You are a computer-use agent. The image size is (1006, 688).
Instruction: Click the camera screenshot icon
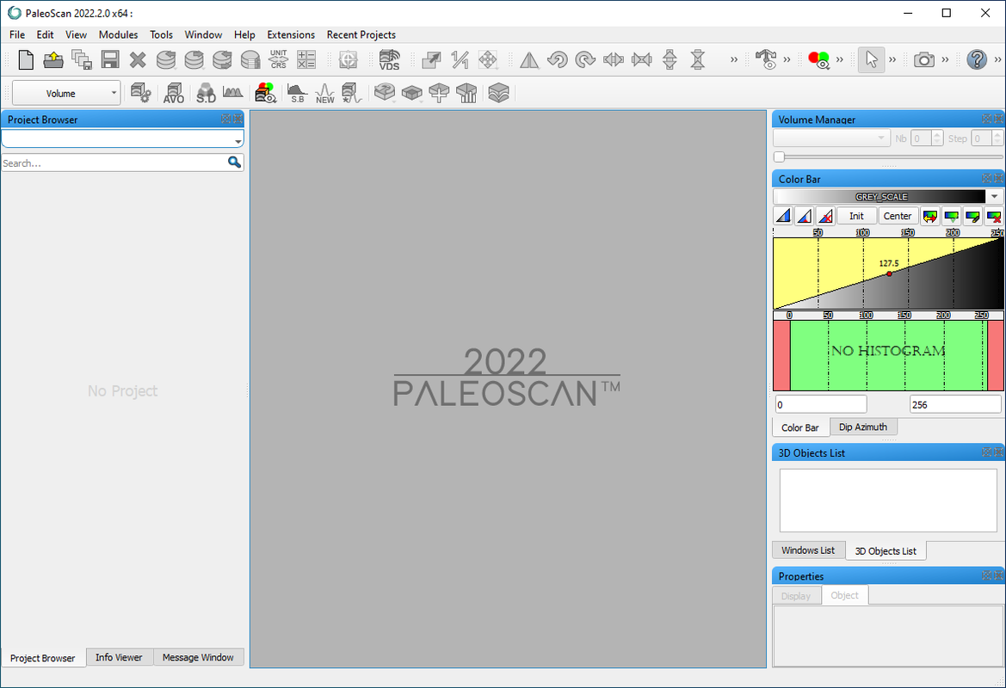click(924, 59)
